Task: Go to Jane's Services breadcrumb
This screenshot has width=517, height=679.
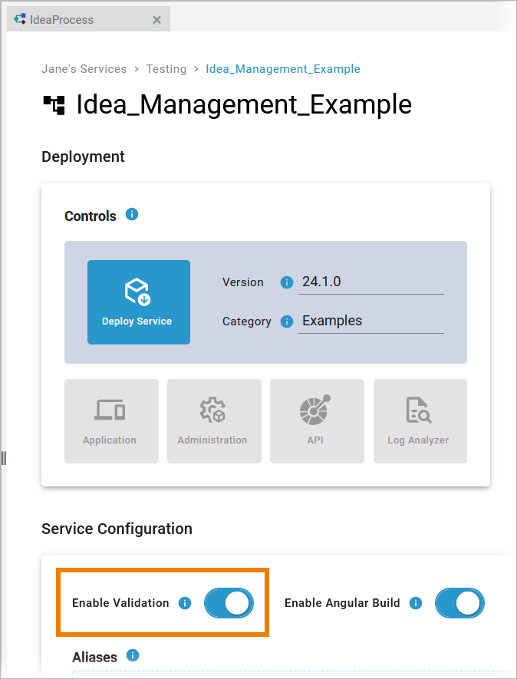Action: (84, 69)
